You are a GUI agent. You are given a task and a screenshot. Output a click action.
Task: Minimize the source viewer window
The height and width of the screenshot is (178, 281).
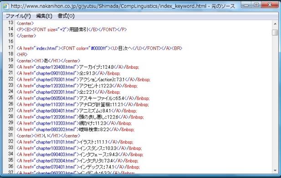click(x=246, y=5)
